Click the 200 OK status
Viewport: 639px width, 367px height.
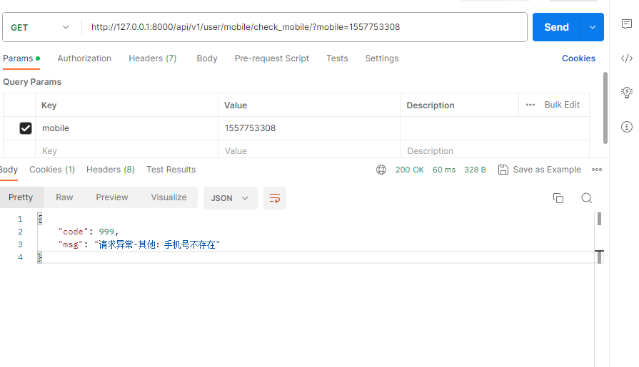pyautogui.click(x=410, y=170)
